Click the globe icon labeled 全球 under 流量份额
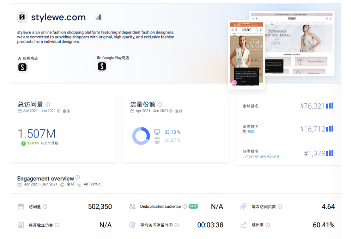The height and width of the screenshot is (239, 351). click(171, 111)
